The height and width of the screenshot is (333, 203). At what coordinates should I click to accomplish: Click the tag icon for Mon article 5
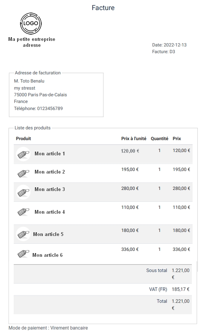pyautogui.click(x=23, y=234)
